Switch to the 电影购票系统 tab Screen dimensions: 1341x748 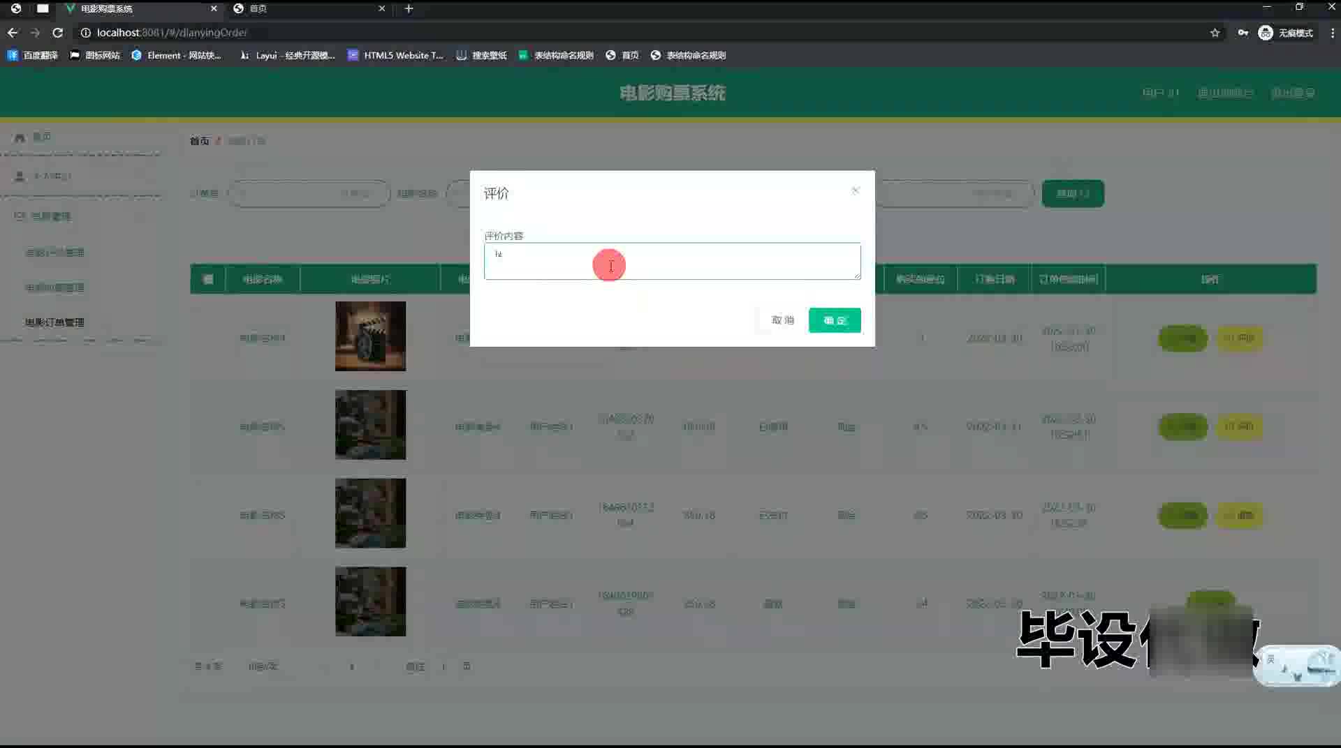[x=140, y=8]
